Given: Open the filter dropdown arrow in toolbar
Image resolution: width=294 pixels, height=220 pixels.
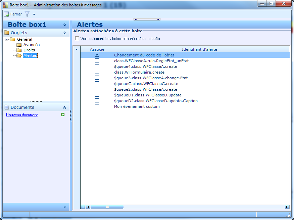Looking at the screenshot, I should click(x=34, y=14).
